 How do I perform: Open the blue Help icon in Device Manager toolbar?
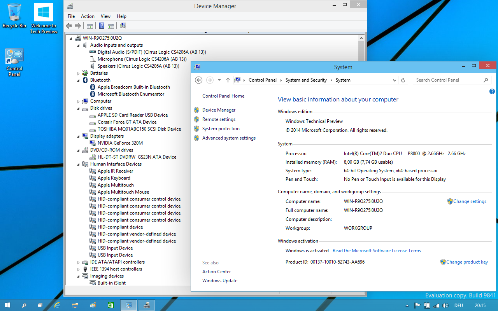point(102,26)
